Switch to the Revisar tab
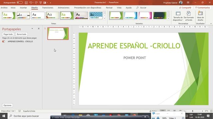This screenshot has width=213, height=119. [x=109, y=8]
